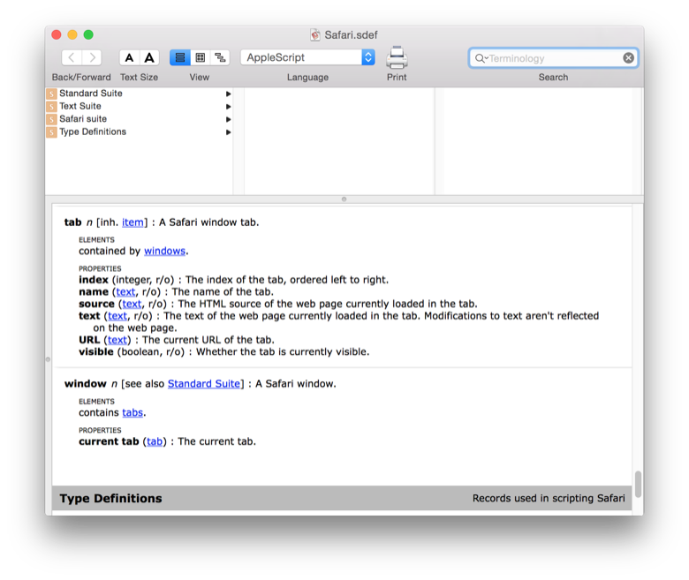The width and height of the screenshot is (689, 580).
Task: Follow the 'item' link in tab definition
Action: click(132, 222)
